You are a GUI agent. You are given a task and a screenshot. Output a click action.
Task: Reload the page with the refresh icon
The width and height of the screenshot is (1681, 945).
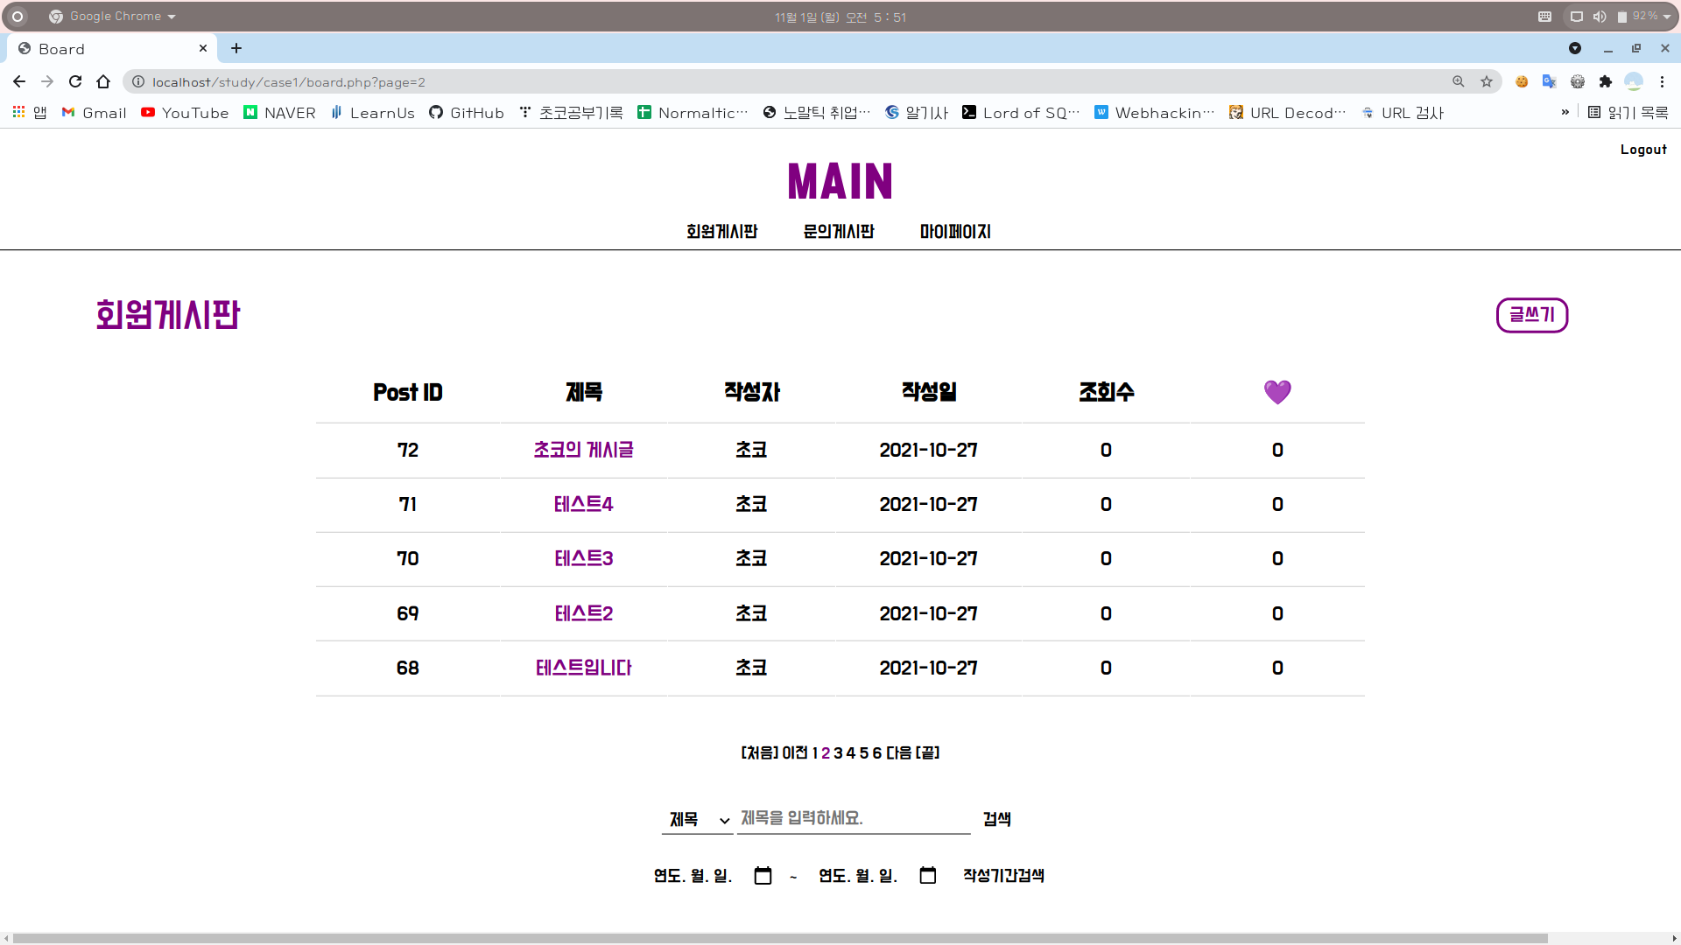click(x=75, y=81)
